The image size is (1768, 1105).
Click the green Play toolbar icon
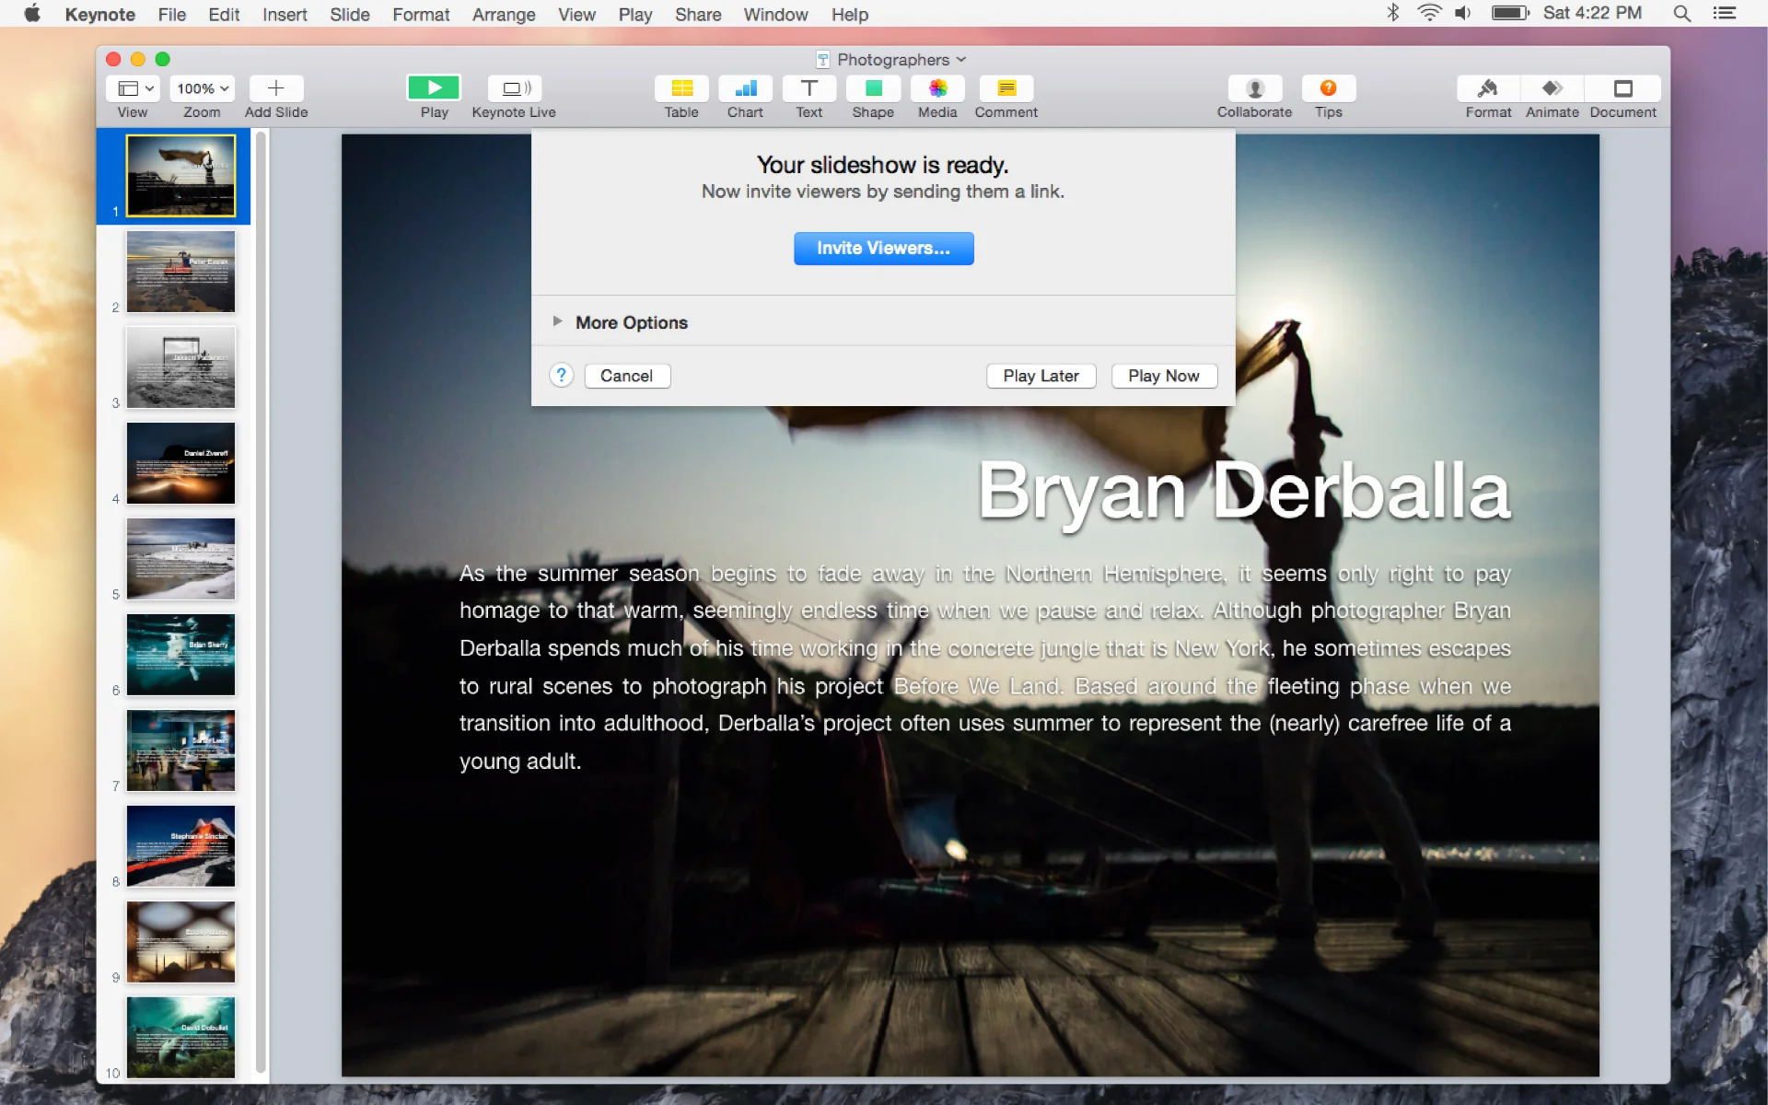434,88
